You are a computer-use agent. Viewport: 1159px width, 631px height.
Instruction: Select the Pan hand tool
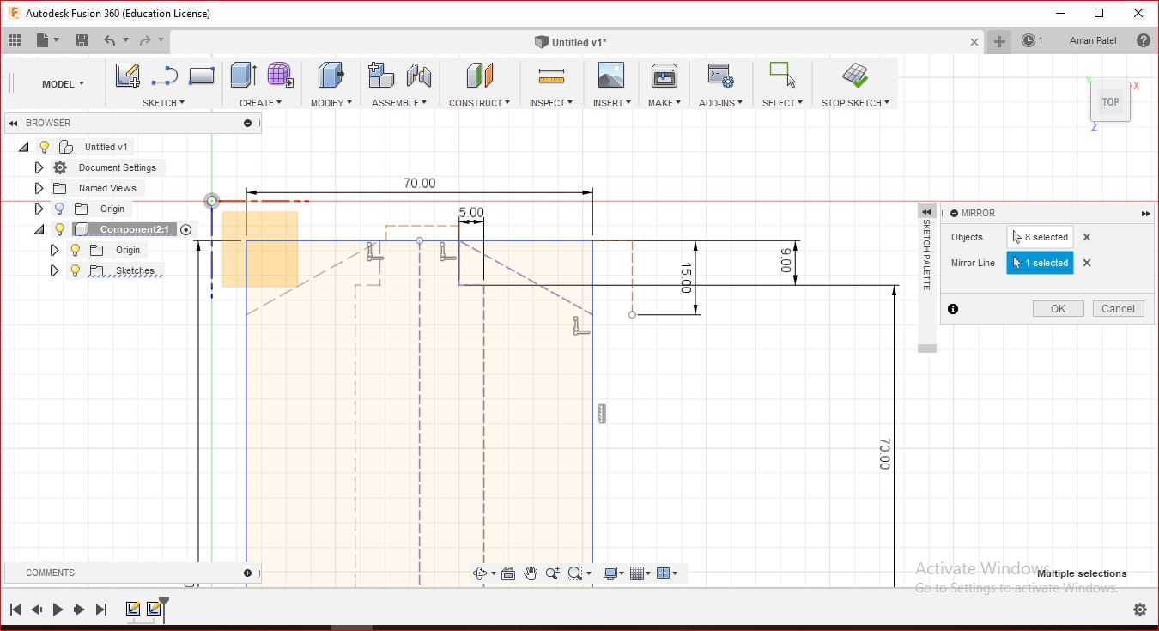[x=531, y=573]
